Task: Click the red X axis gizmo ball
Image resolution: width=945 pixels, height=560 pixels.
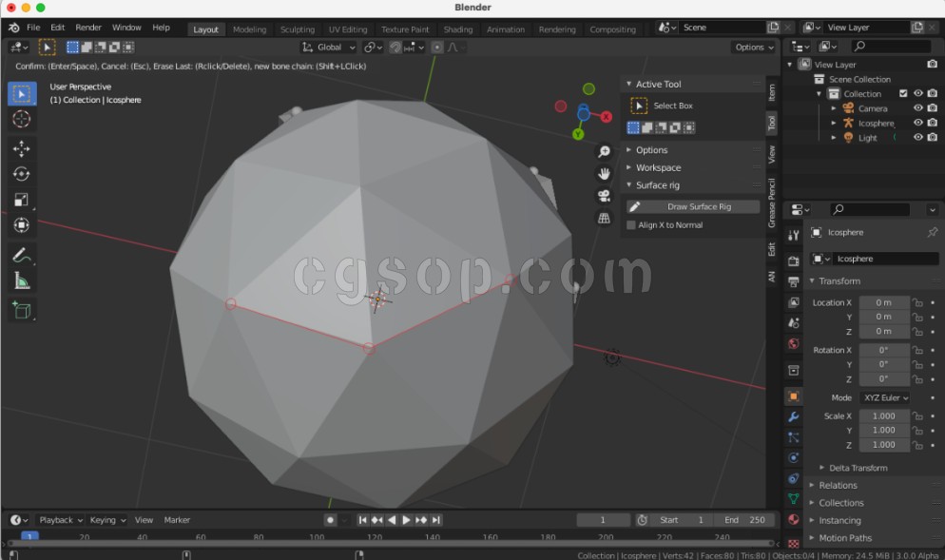Action: click(607, 117)
